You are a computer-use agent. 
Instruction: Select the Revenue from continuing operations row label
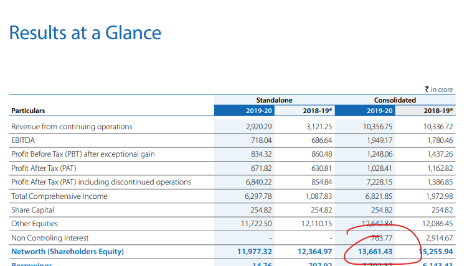point(72,127)
